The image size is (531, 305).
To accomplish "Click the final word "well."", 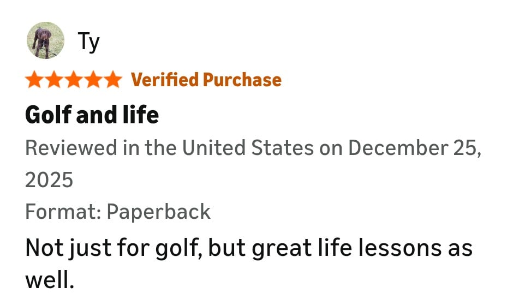I will (x=49, y=280).
